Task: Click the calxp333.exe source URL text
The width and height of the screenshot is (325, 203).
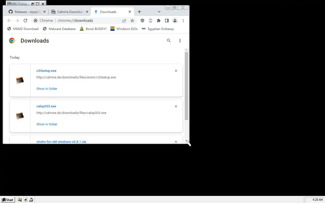Action: coord(71,113)
